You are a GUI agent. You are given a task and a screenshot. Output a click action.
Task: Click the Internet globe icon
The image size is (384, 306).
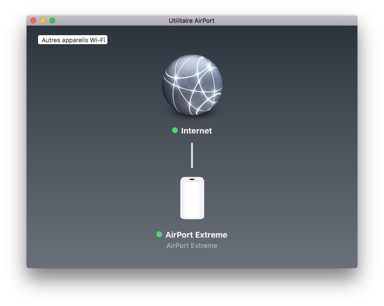[192, 85]
